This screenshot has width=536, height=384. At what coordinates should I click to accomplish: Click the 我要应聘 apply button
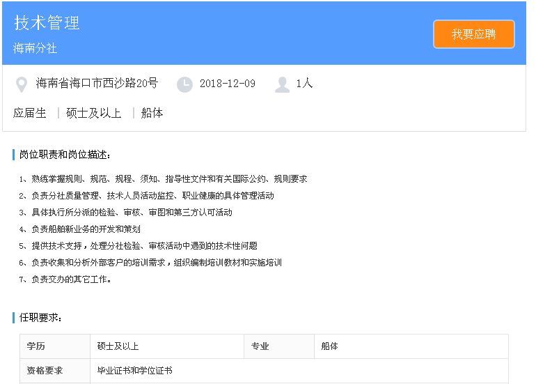point(474,34)
